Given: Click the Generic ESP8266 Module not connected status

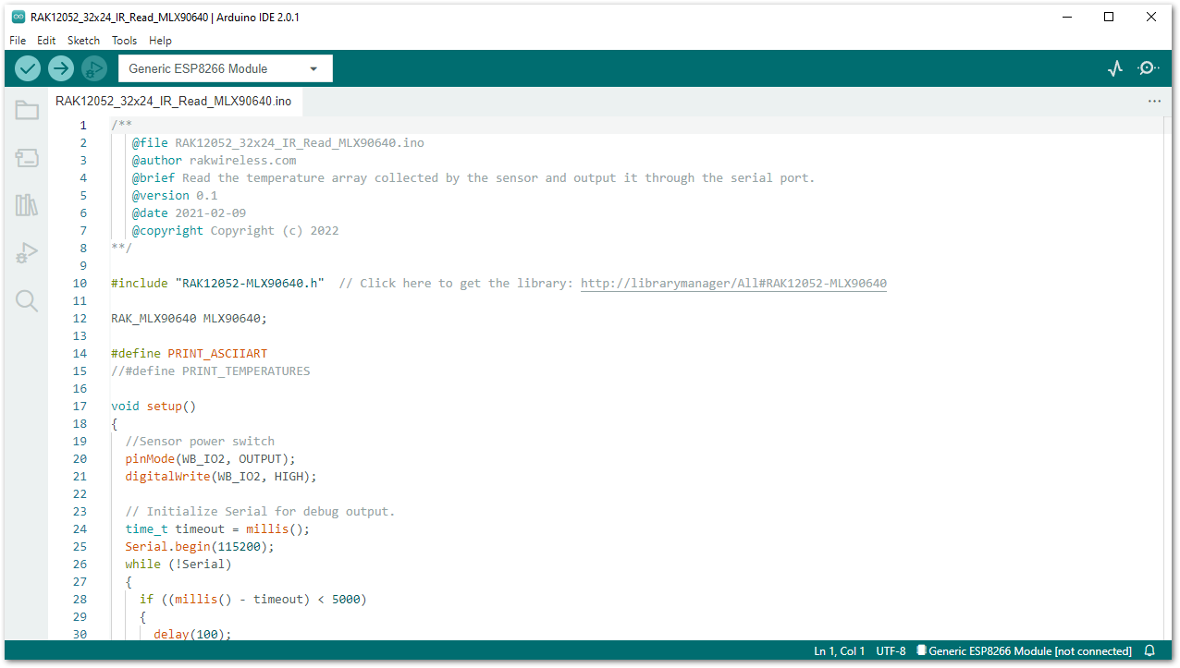Looking at the screenshot, I should point(1024,651).
